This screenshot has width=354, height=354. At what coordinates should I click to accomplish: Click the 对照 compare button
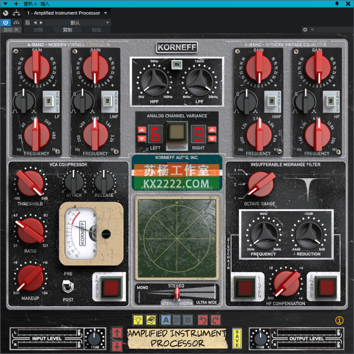[38, 30]
